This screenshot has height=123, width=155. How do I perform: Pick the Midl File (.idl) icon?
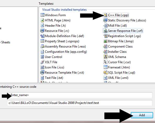pos(105,26)
